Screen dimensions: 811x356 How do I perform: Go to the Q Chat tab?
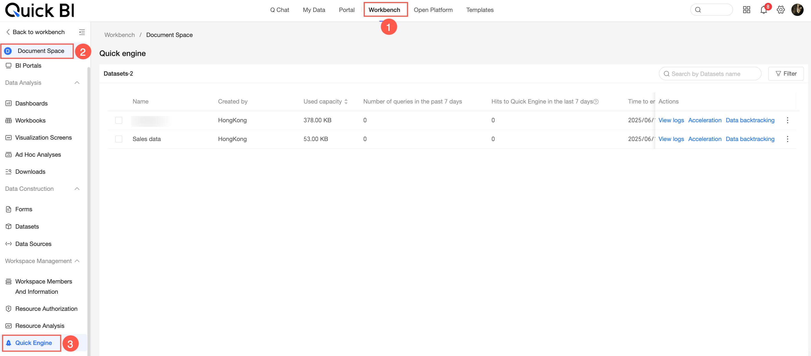tap(279, 10)
